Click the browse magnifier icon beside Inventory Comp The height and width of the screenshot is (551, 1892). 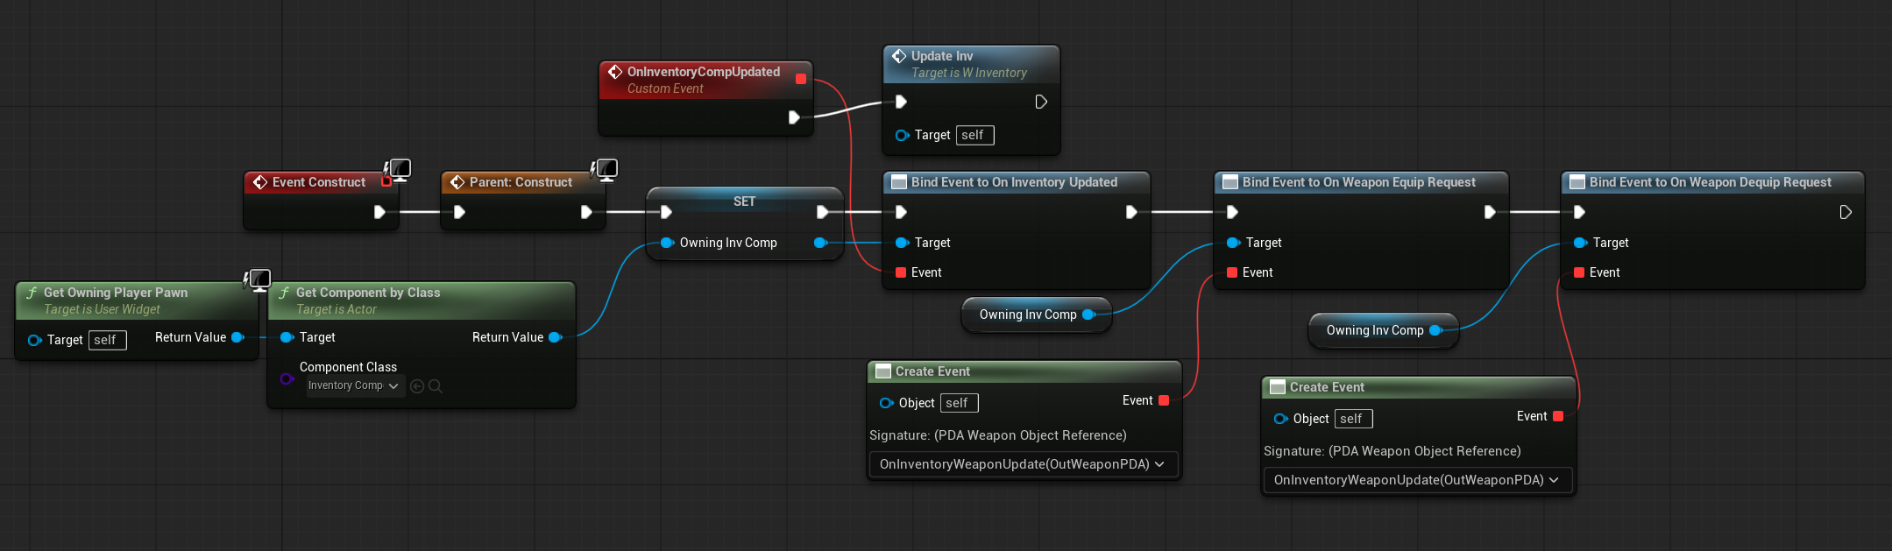click(436, 386)
